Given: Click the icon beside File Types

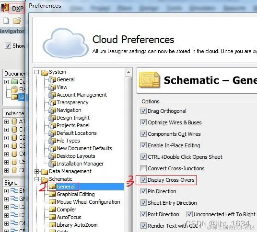Looking at the screenshot, I should 52,141.
